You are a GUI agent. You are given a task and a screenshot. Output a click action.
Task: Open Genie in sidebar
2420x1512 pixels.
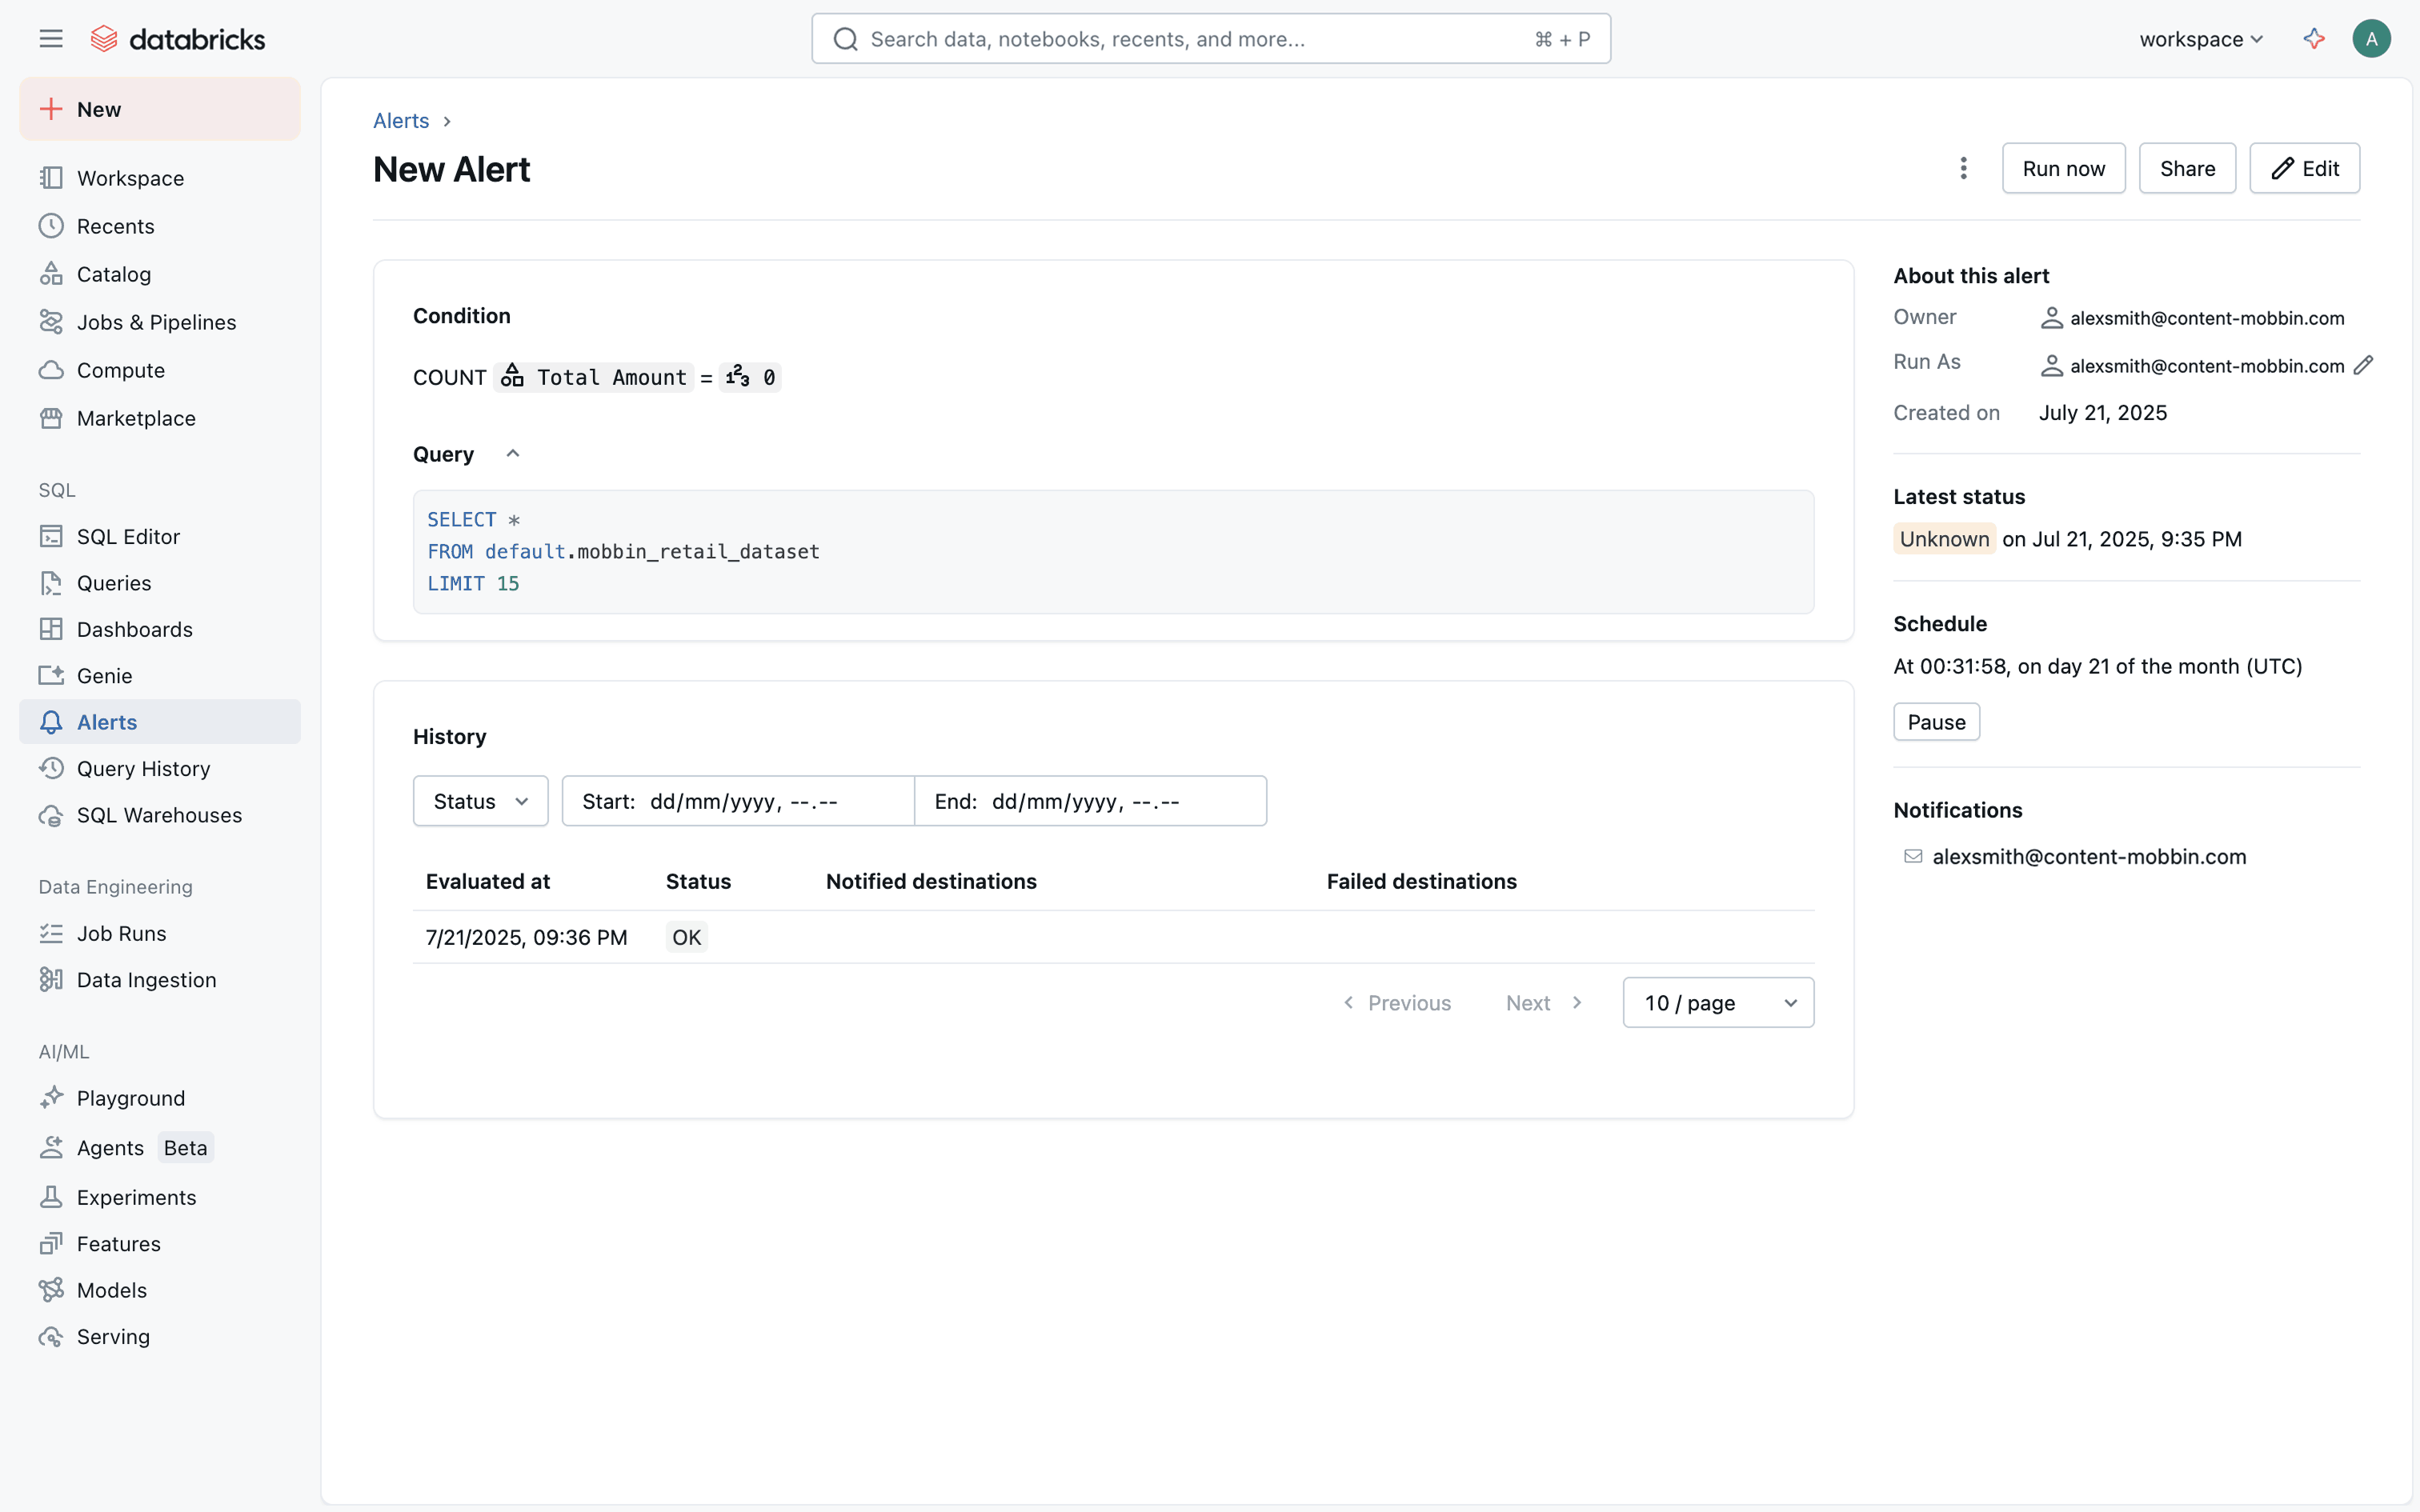[104, 676]
